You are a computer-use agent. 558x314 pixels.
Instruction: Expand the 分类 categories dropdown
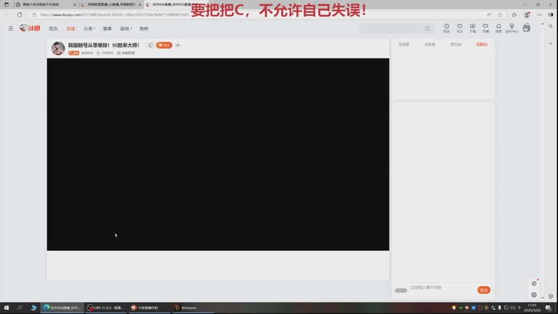point(89,29)
